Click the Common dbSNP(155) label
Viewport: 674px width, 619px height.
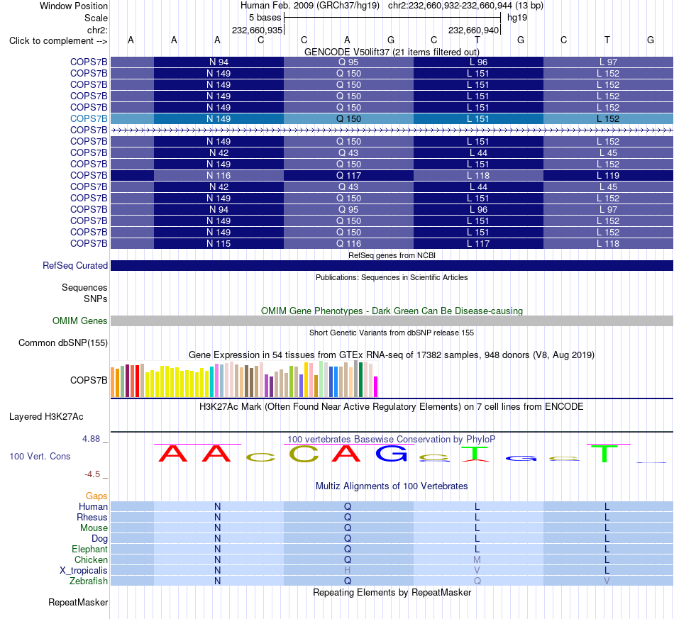62,342
